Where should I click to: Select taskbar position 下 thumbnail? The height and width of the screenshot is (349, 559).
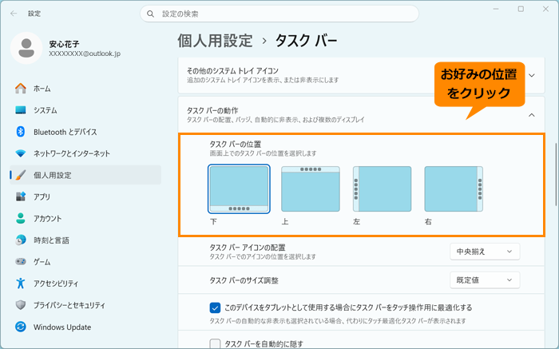point(239,189)
